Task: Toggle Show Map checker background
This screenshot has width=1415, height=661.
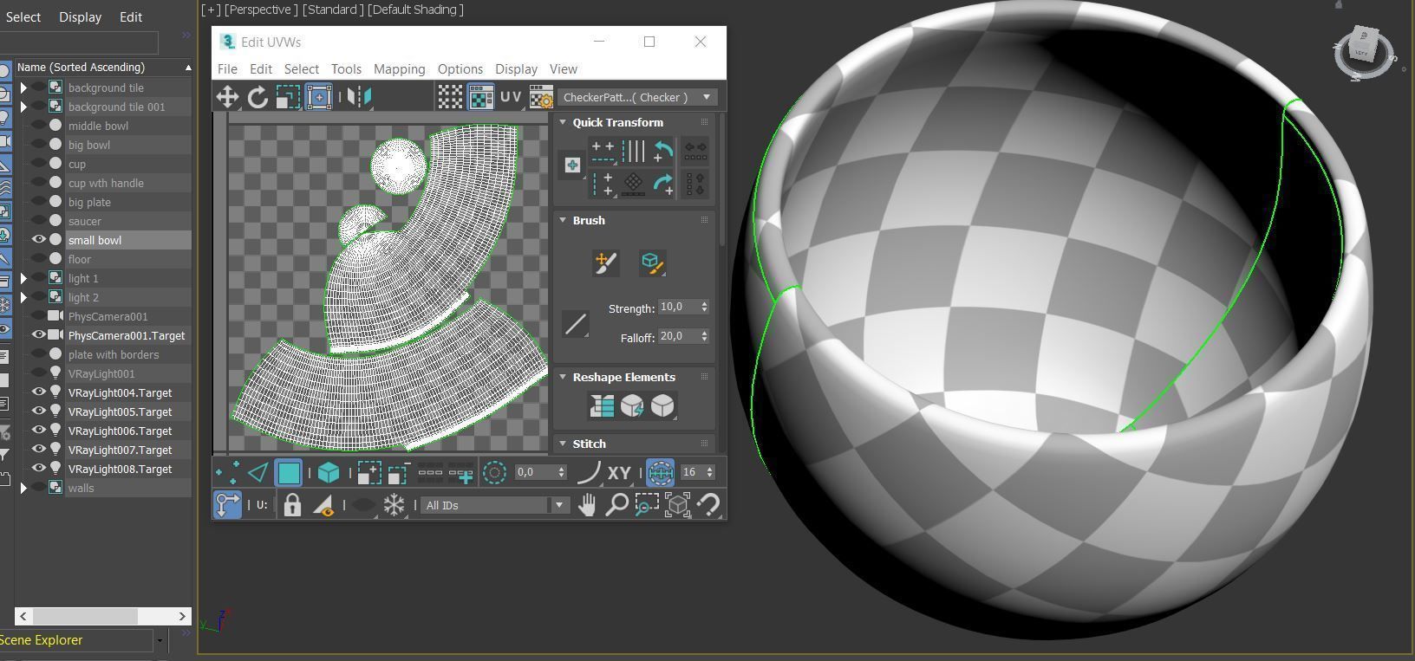Action: 480,97
